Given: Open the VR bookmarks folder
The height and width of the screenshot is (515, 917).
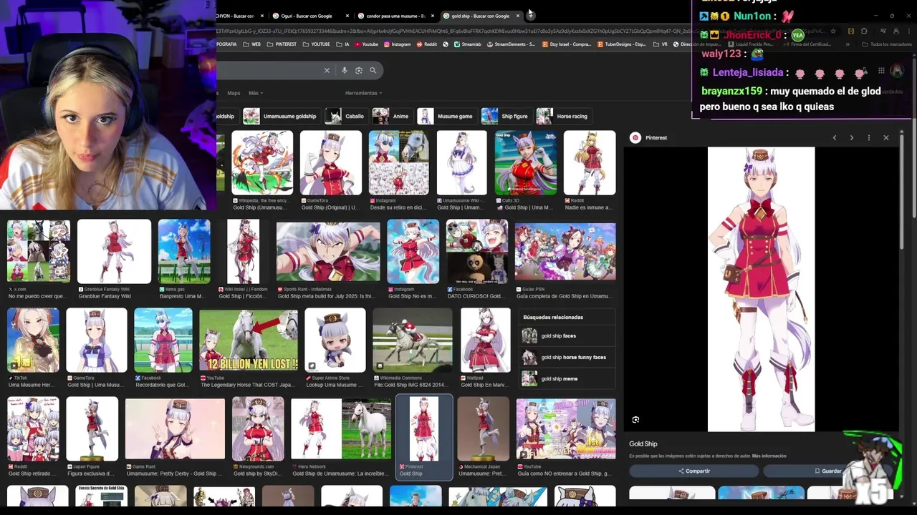Looking at the screenshot, I should click(x=660, y=44).
